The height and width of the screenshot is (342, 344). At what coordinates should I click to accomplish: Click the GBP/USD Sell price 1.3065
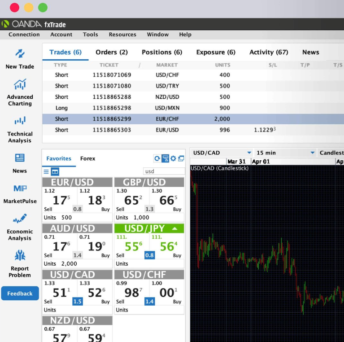[132, 200]
